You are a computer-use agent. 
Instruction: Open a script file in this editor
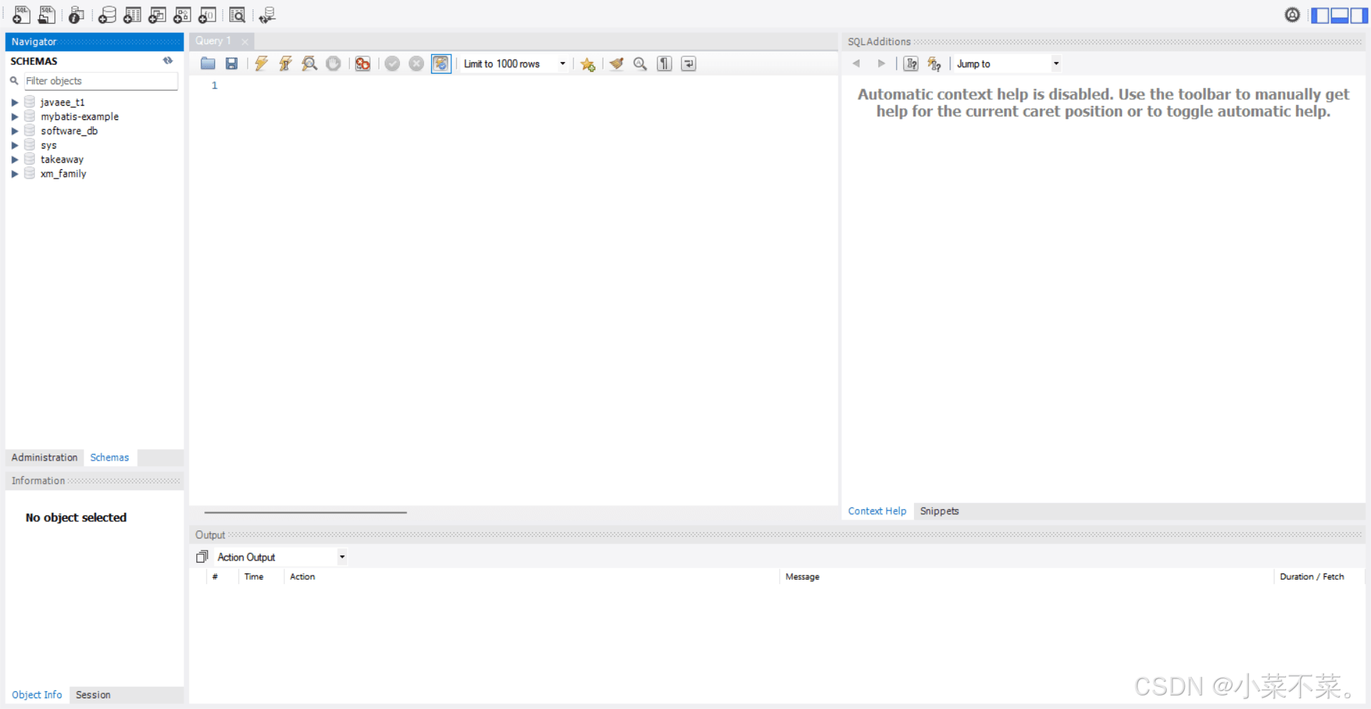pyautogui.click(x=208, y=64)
